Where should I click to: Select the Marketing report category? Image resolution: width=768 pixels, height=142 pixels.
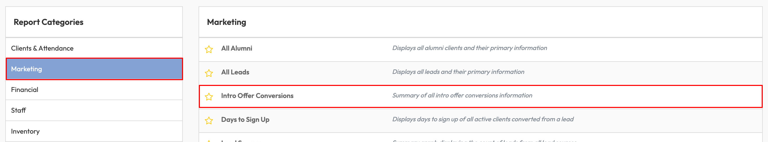coord(27,69)
